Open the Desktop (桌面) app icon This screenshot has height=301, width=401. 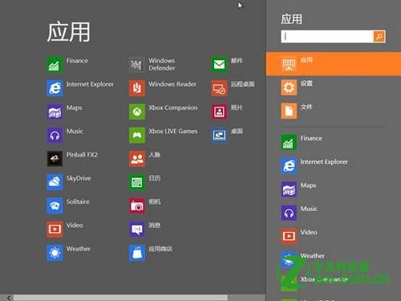tap(219, 135)
